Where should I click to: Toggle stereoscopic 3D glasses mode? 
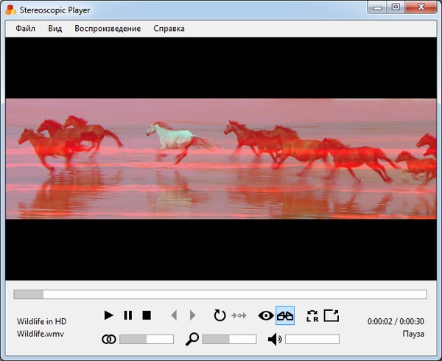(285, 315)
